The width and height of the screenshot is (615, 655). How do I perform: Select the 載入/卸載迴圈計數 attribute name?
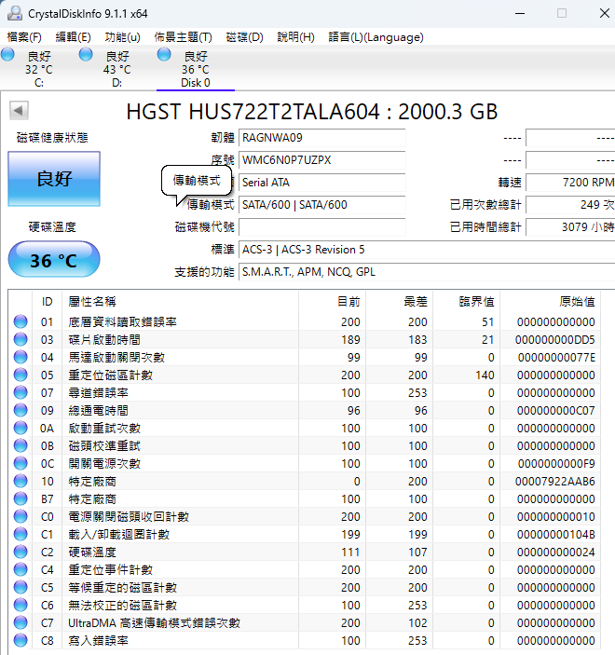119,534
